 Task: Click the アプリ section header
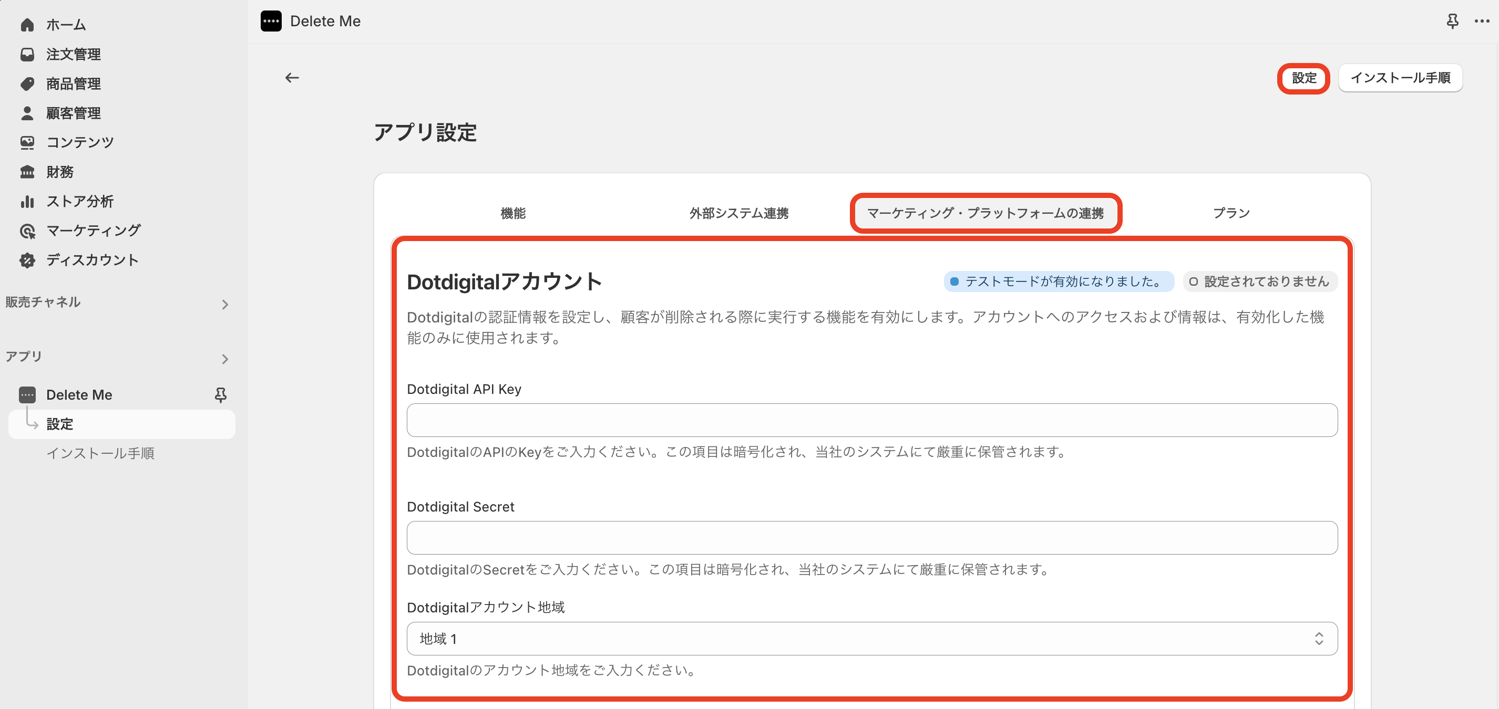pos(23,356)
